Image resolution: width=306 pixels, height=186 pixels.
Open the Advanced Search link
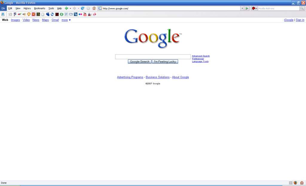pyautogui.click(x=201, y=56)
